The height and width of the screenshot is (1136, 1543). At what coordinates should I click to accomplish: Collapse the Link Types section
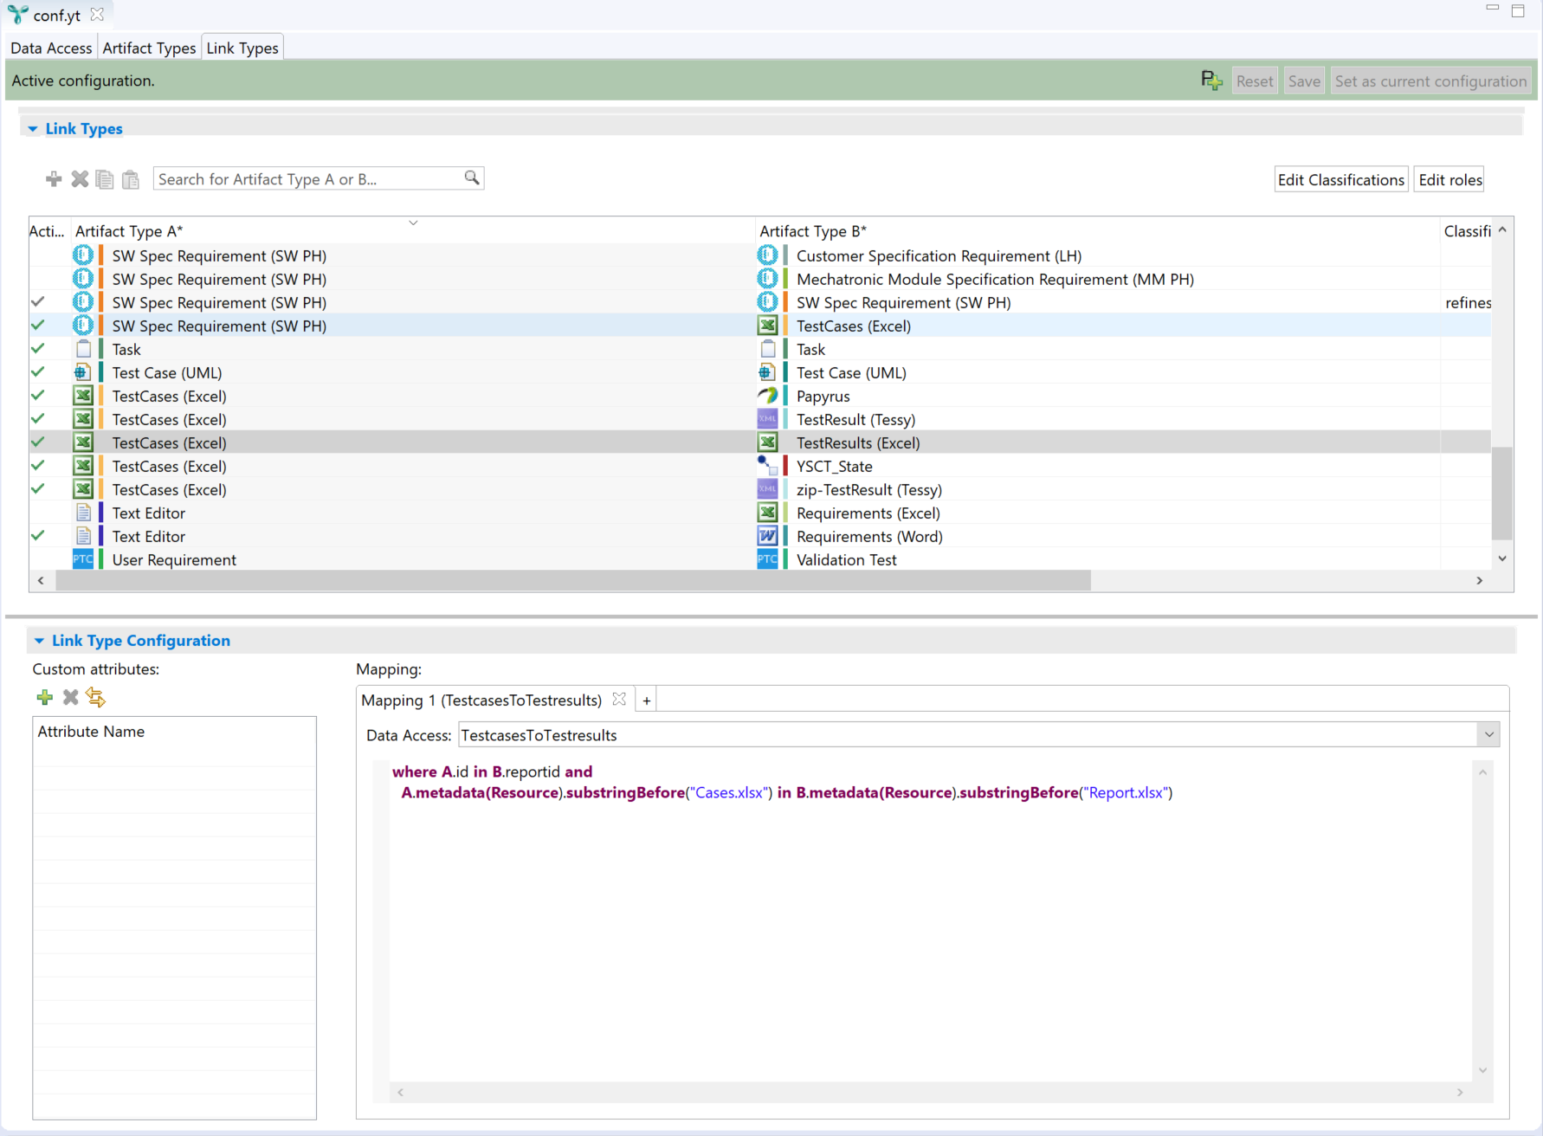pos(33,129)
